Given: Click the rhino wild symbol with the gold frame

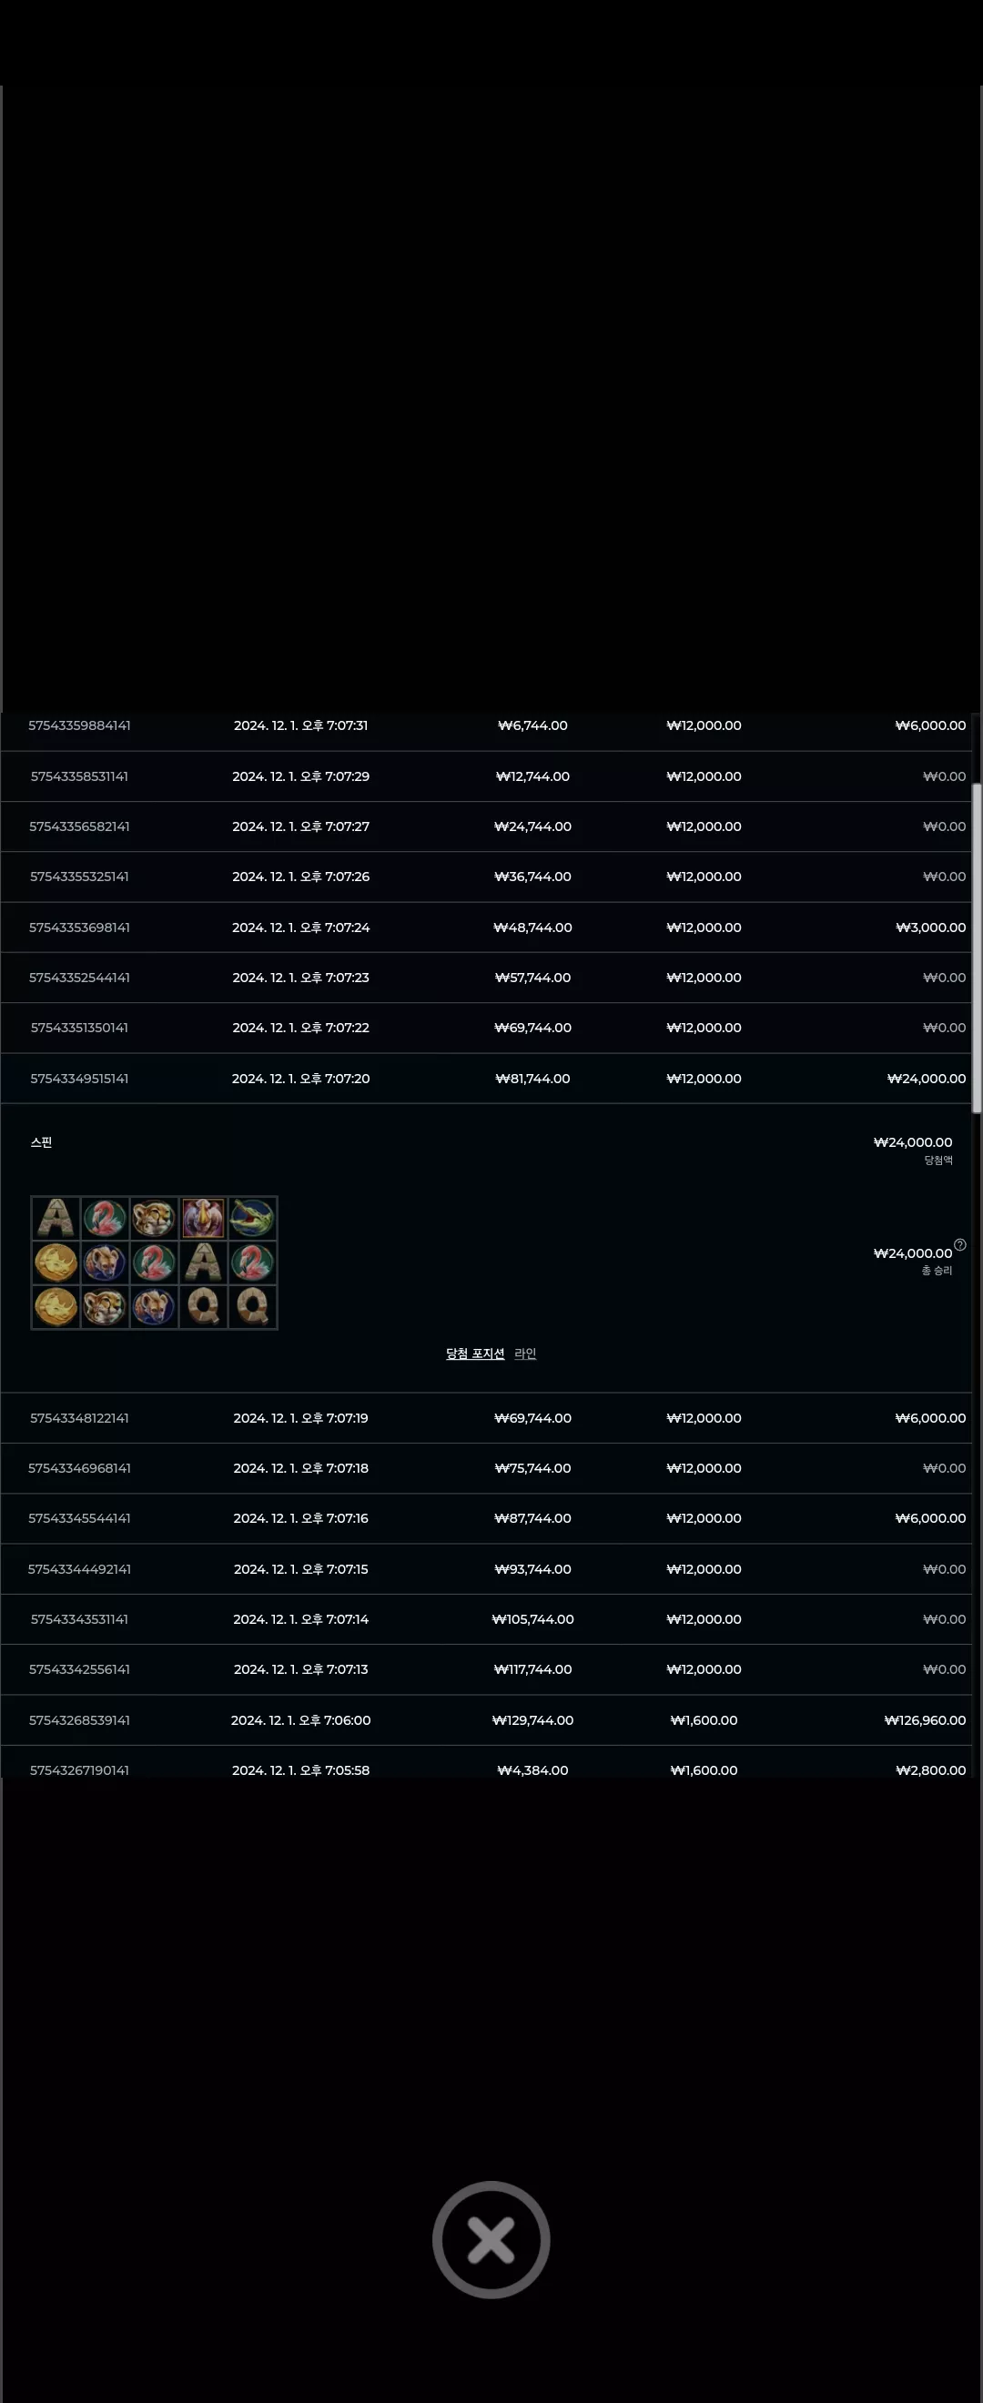Looking at the screenshot, I should pyautogui.click(x=203, y=1218).
